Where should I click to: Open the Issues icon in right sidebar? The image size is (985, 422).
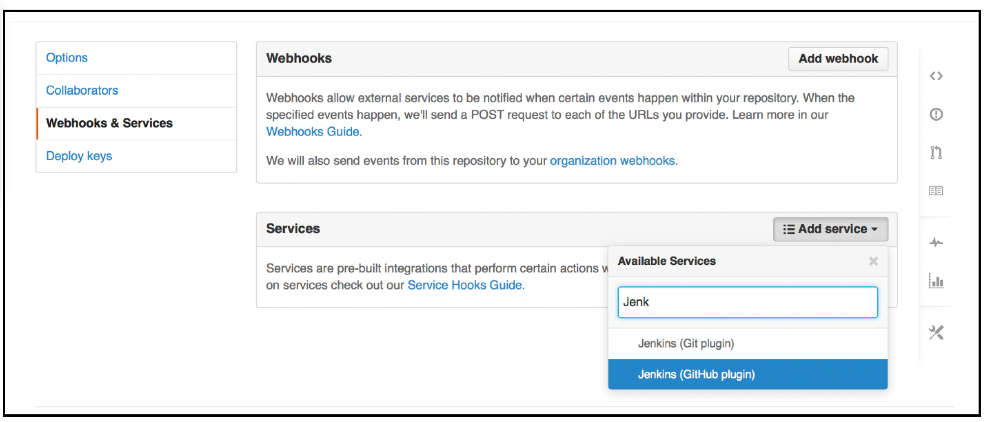pyautogui.click(x=936, y=114)
